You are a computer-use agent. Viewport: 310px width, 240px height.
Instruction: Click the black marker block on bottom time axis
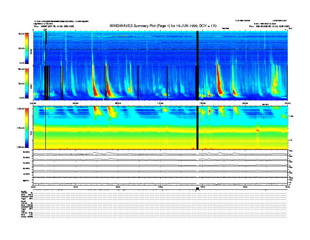point(197,189)
